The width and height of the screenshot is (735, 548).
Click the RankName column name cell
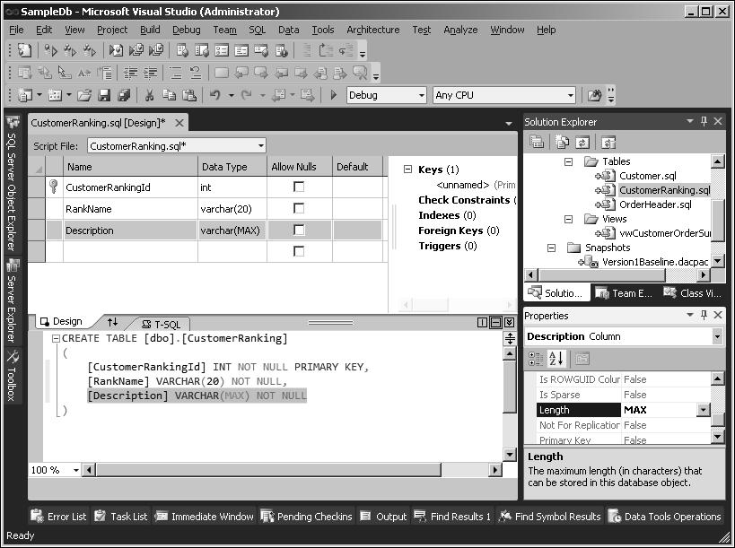click(130, 209)
